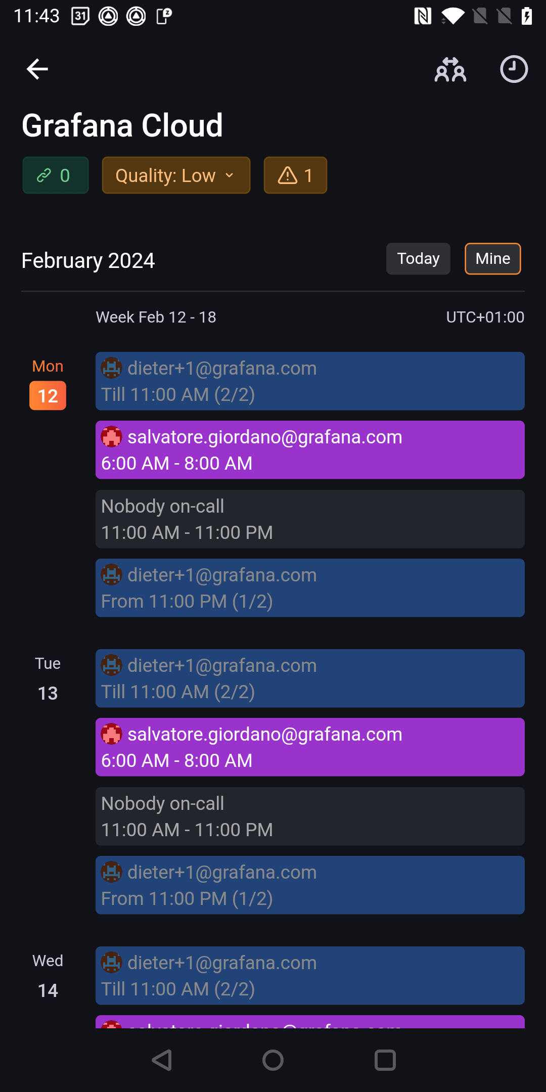Jump to Today in the schedule
Viewport: 546px width, 1092px height.
pyautogui.click(x=418, y=259)
